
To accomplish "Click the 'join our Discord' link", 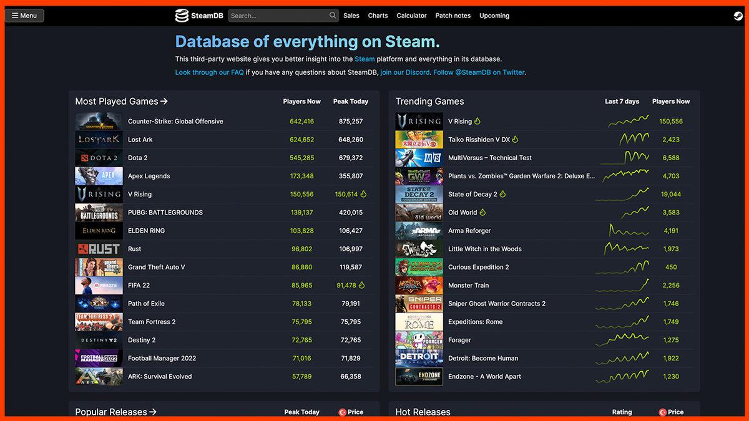I will pyautogui.click(x=404, y=72).
